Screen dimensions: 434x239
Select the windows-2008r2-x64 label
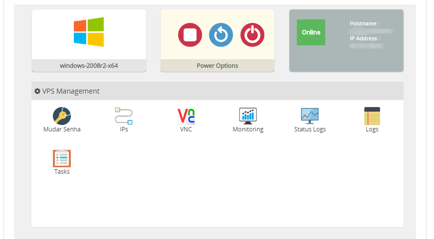tap(89, 66)
